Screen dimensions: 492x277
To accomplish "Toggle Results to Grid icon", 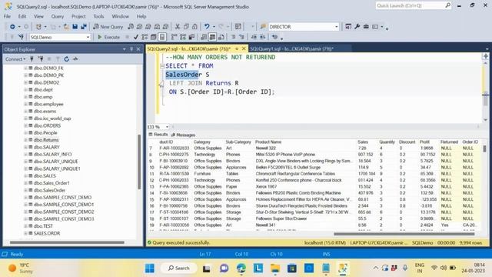I will [x=212, y=37].
